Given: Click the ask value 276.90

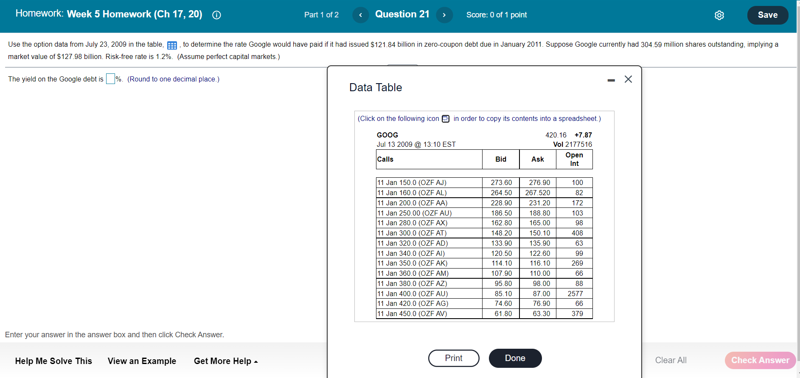Looking at the screenshot, I should pos(539,183).
